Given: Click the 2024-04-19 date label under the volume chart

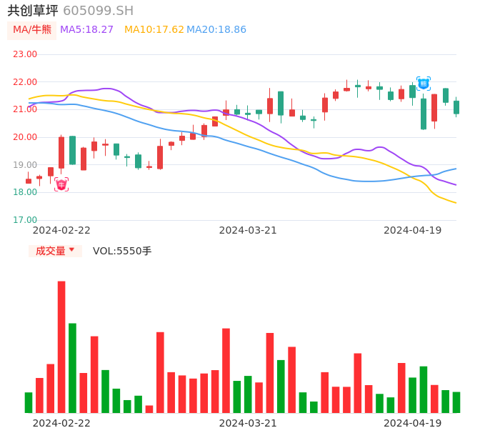Looking at the screenshot, I should point(413,423).
